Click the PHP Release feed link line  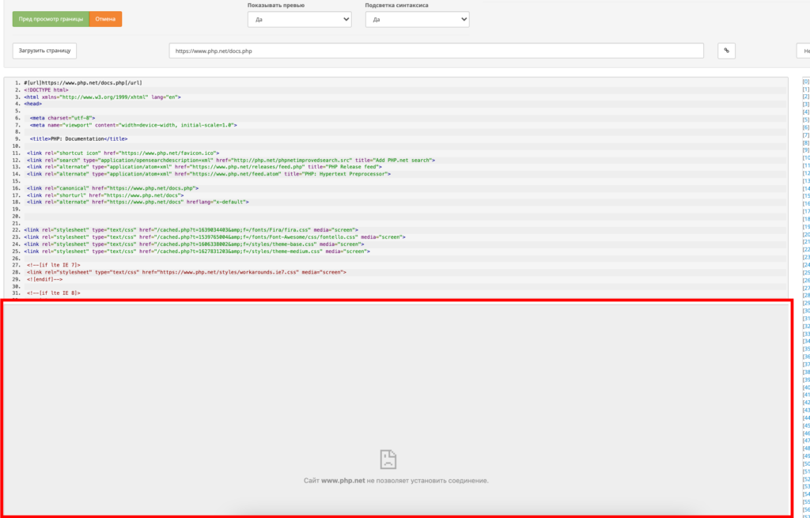click(204, 167)
